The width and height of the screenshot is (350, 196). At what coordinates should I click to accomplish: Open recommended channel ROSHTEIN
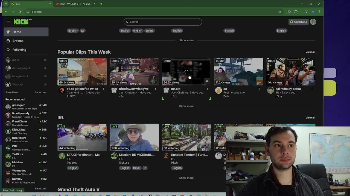click(26, 139)
